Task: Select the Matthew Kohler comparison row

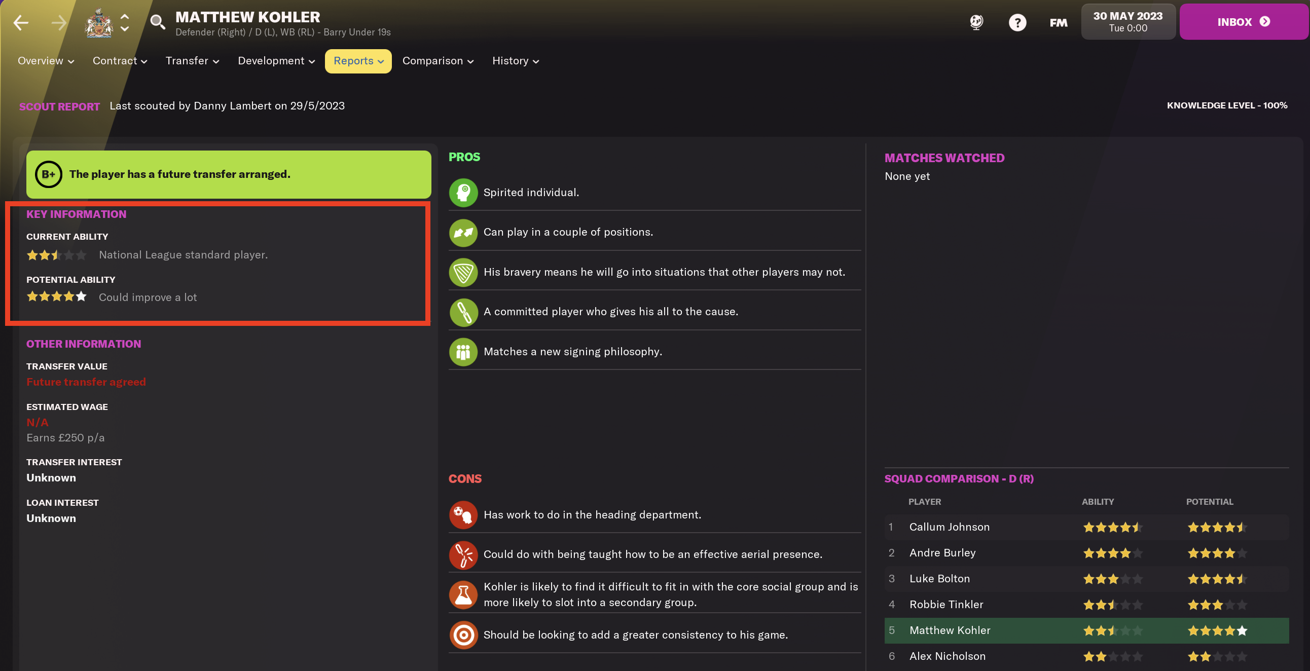Action: click(1086, 630)
